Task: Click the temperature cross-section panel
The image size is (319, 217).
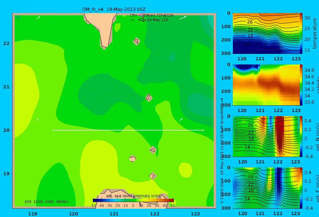Action: [x=266, y=34]
